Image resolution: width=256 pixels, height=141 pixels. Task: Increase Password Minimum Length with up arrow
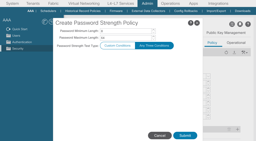point(153,30)
